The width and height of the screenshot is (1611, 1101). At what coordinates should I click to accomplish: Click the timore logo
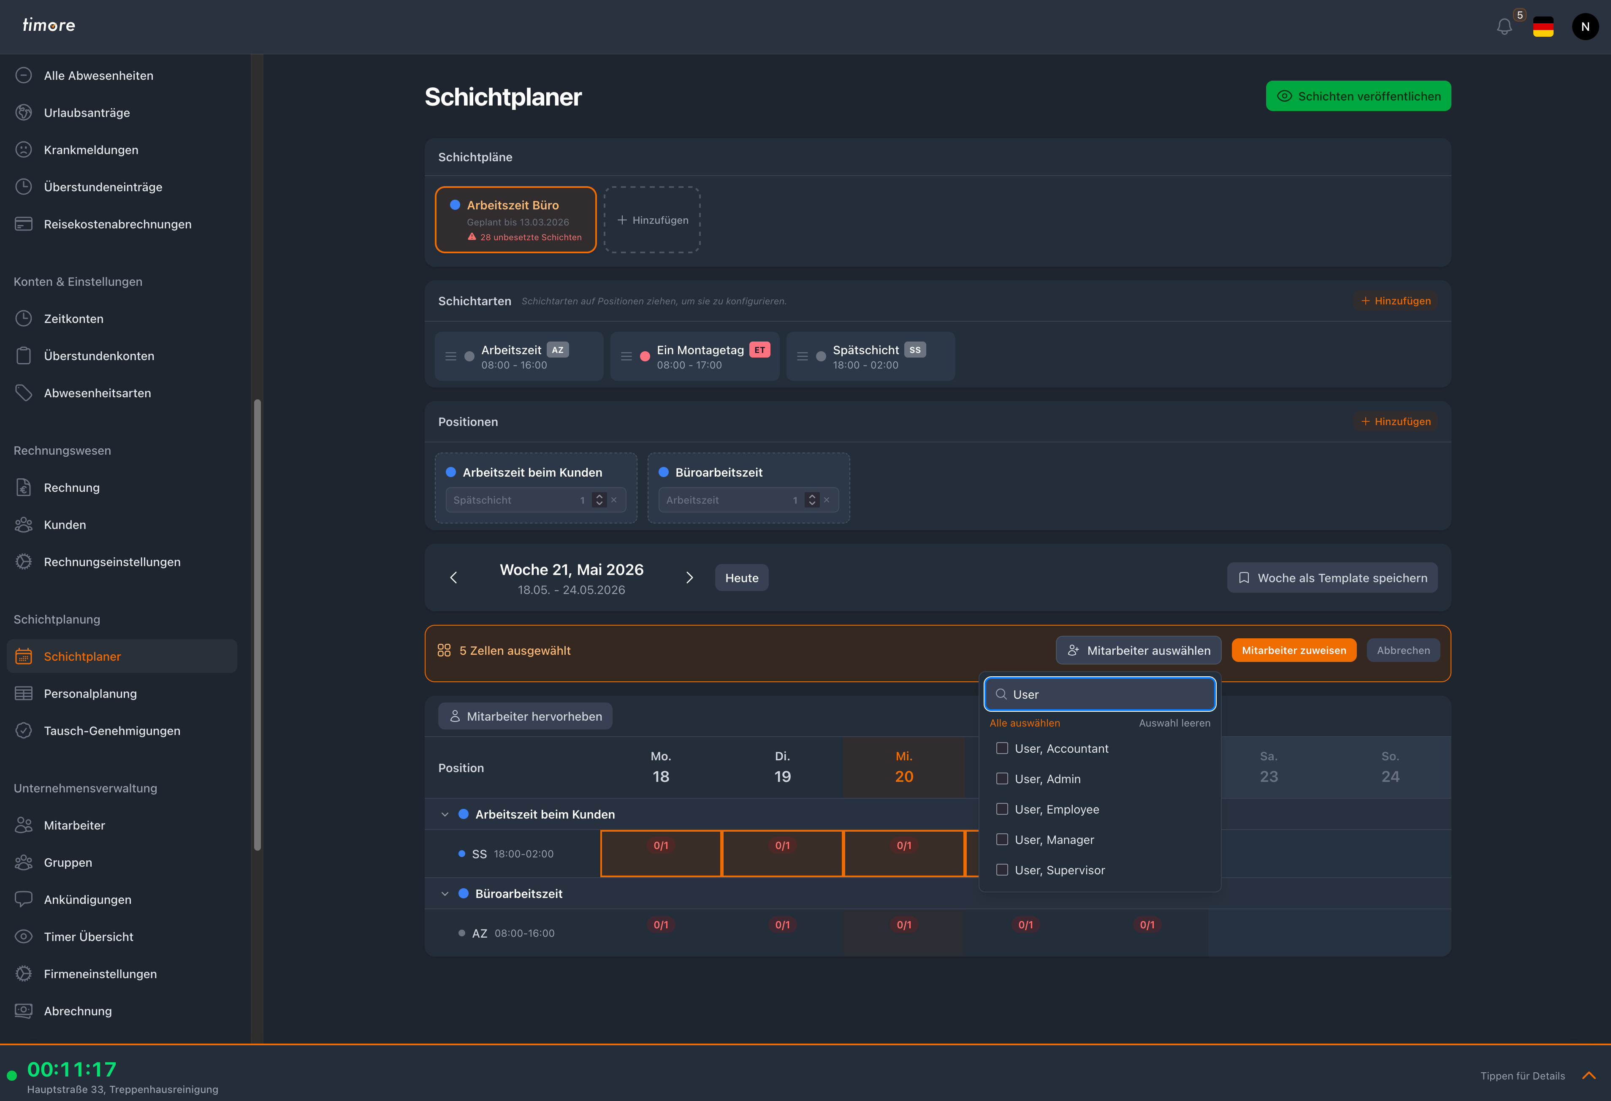[49, 25]
